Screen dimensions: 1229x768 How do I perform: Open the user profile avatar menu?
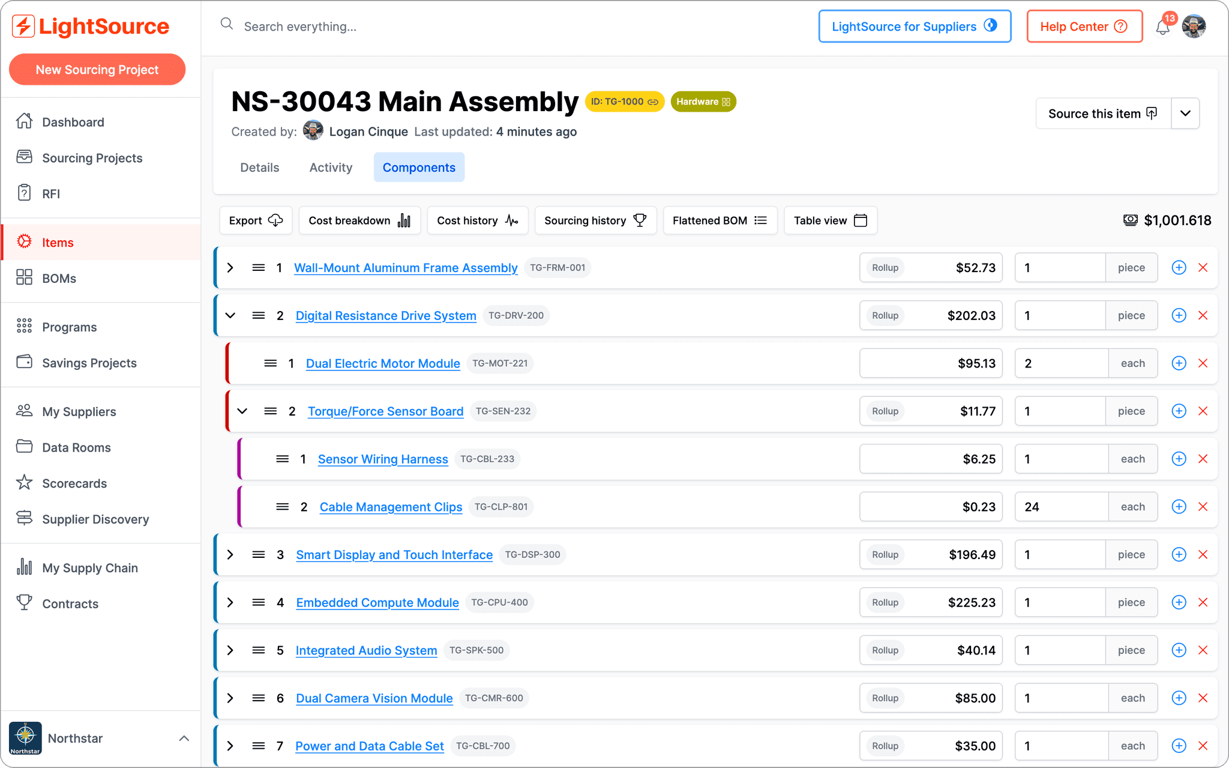pos(1194,26)
